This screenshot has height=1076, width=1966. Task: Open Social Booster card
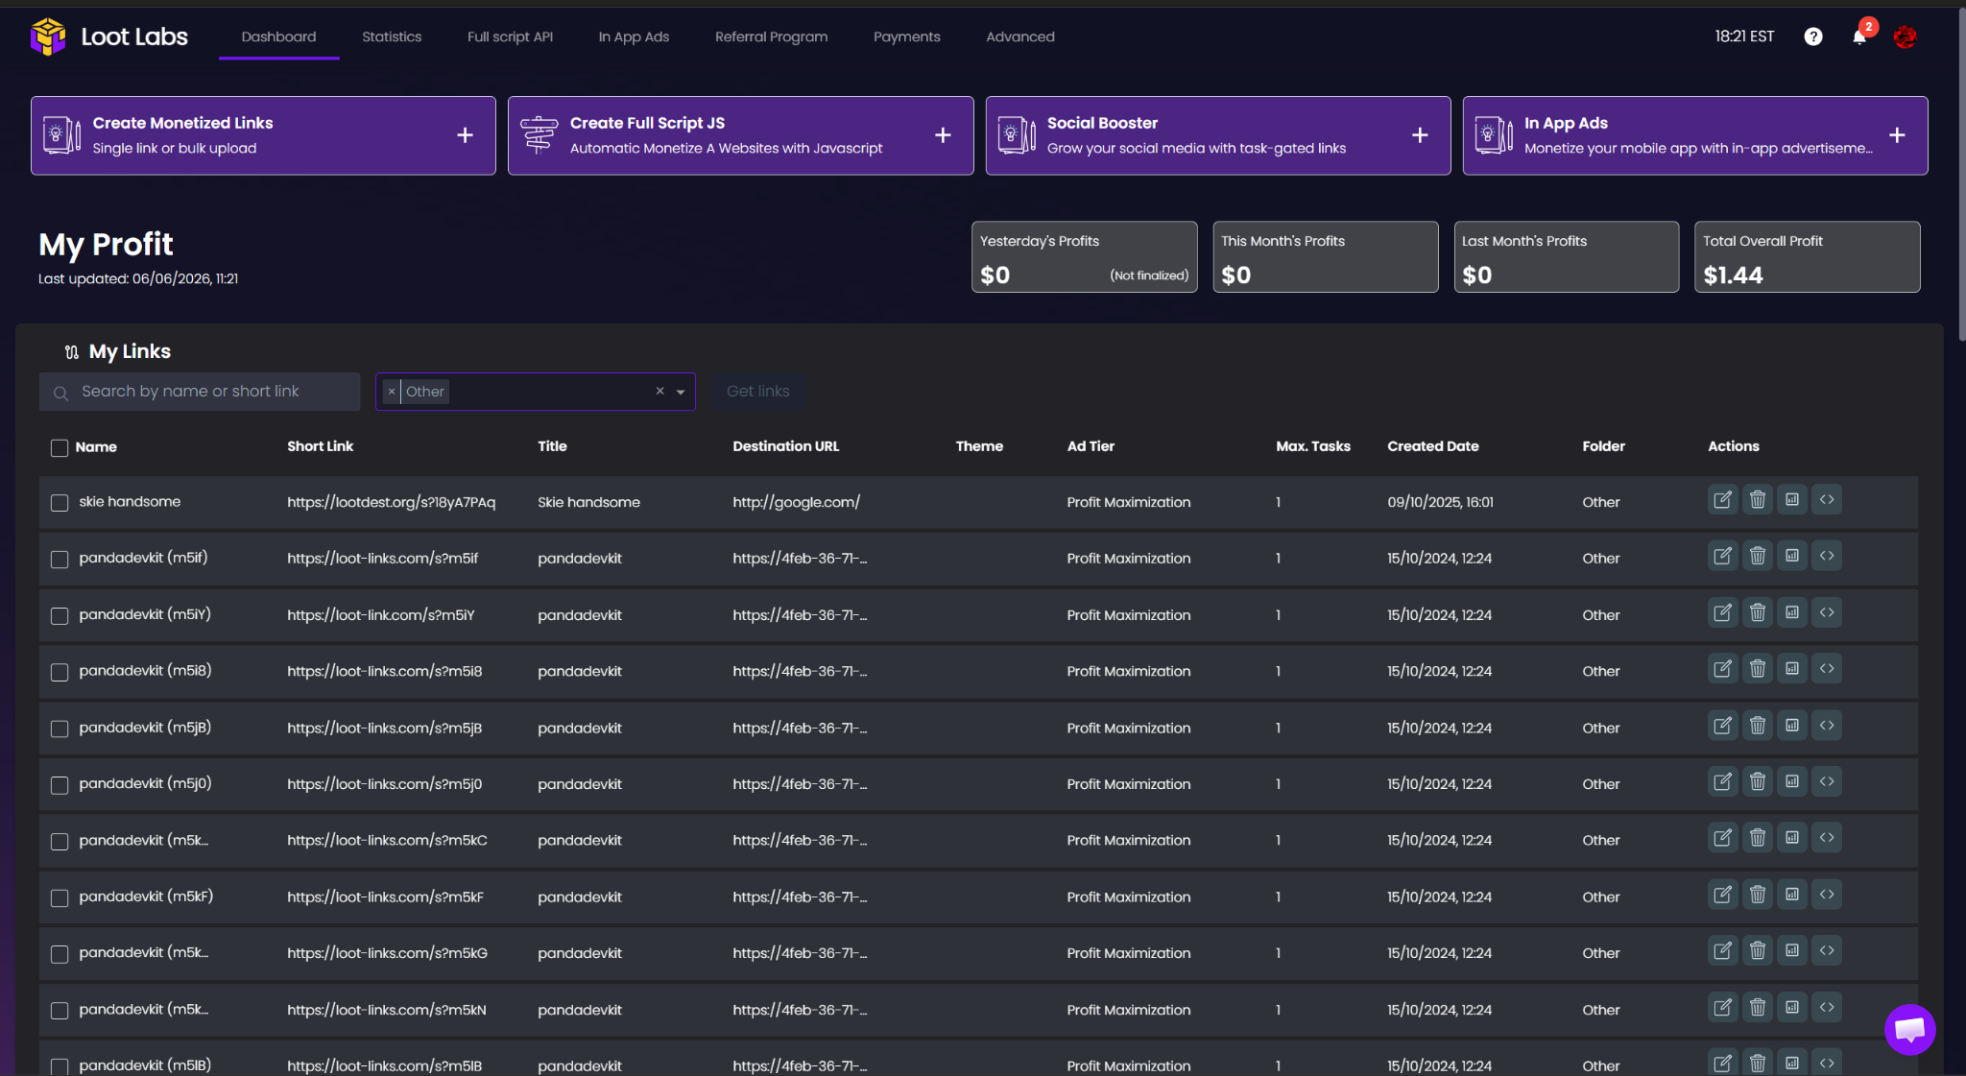click(x=1217, y=135)
